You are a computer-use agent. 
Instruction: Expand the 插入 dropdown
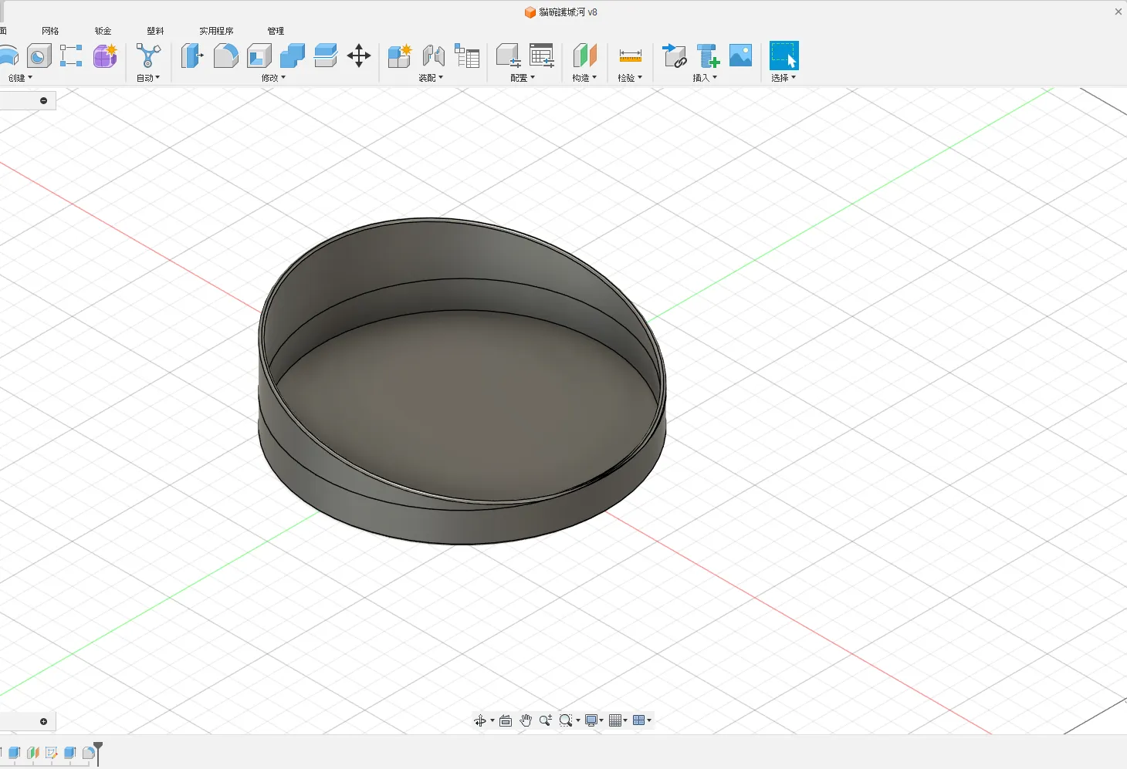pos(705,78)
